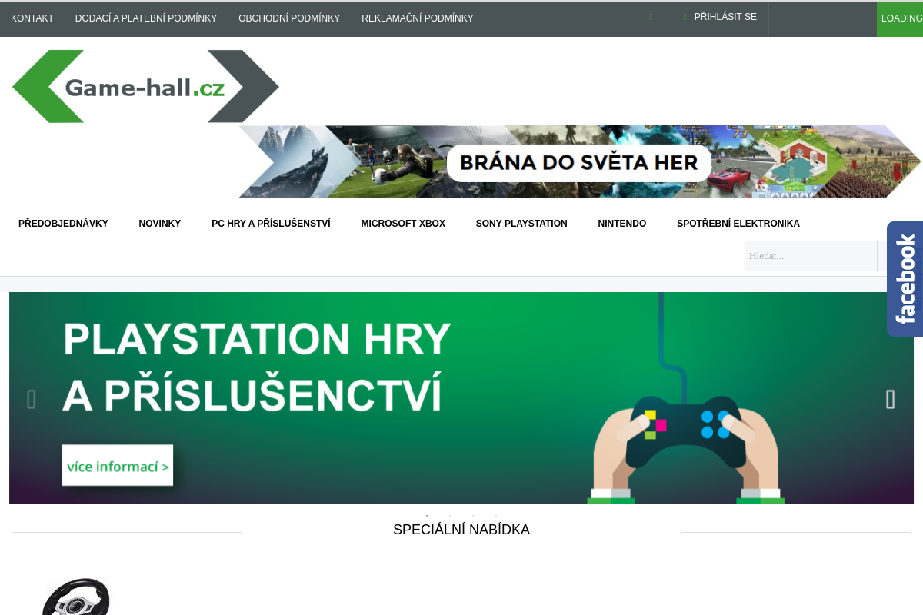923x615 pixels.
Task: Open the steering wheel product thumbnail
Action: click(75, 596)
